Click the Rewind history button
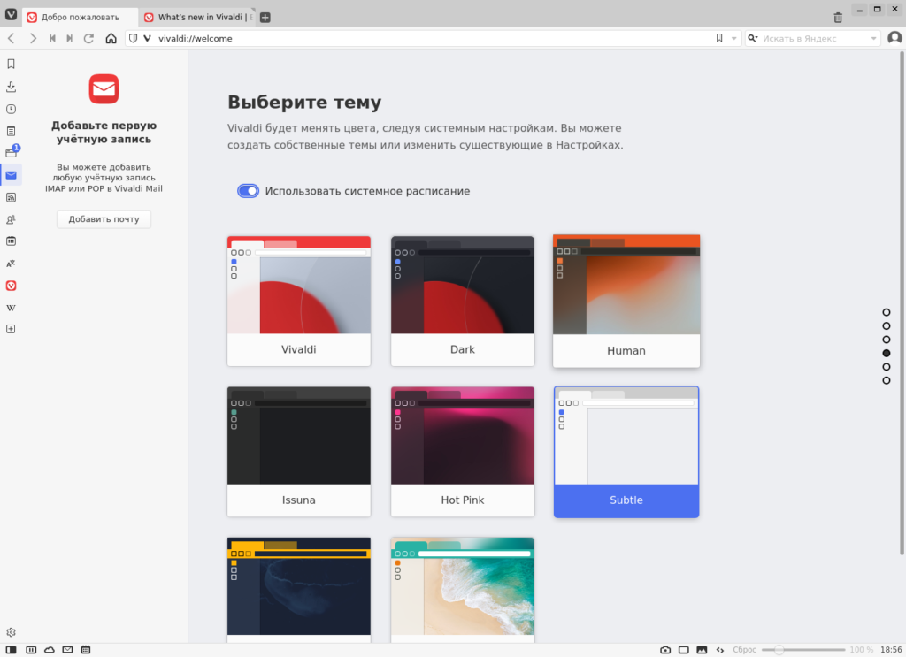This screenshot has height=657, width=906. point(52,38)
